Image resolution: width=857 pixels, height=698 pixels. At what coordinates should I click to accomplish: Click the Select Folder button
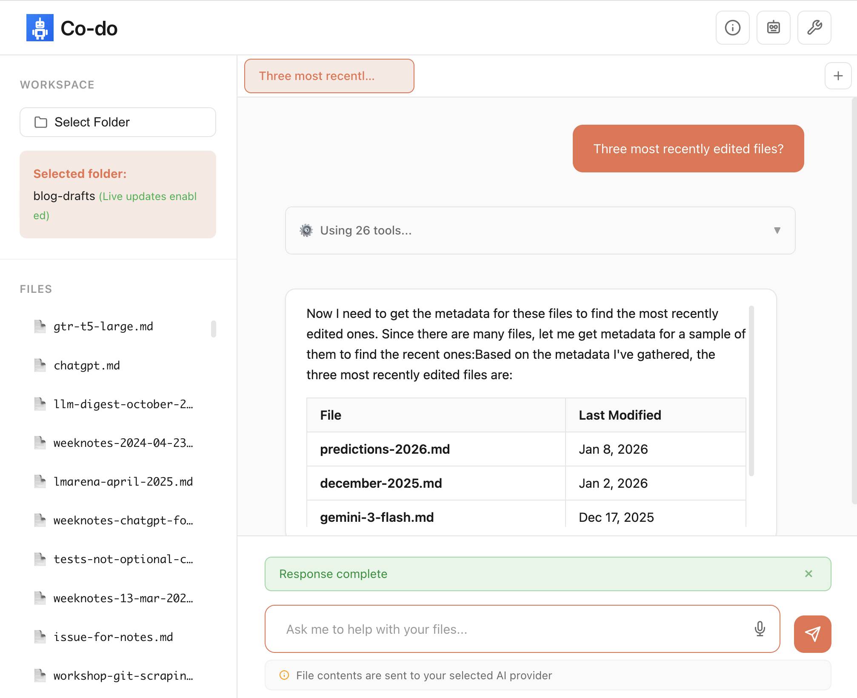pos(117,122)
